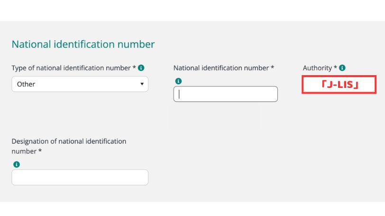Click info icon beside Type of national identification number
Viewport: 385px width, 216px height.
coord(141,68)
